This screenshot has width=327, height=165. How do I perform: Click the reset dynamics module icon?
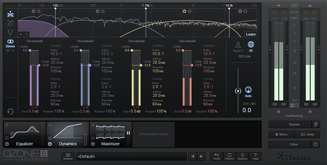point(10,111)
